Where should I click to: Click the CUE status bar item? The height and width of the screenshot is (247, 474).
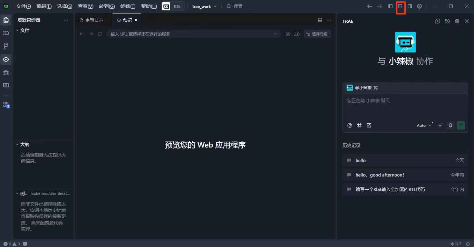pyautogui.click(x=456, y=244)
